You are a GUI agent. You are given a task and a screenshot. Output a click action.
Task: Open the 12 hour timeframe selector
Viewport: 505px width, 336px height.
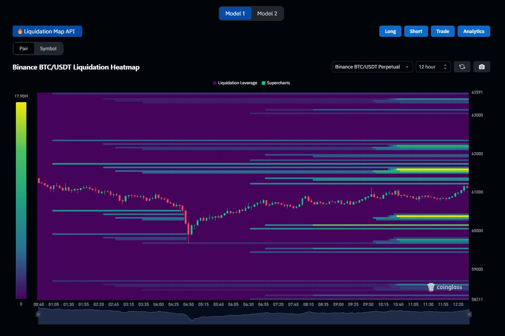tap(433, 67)
